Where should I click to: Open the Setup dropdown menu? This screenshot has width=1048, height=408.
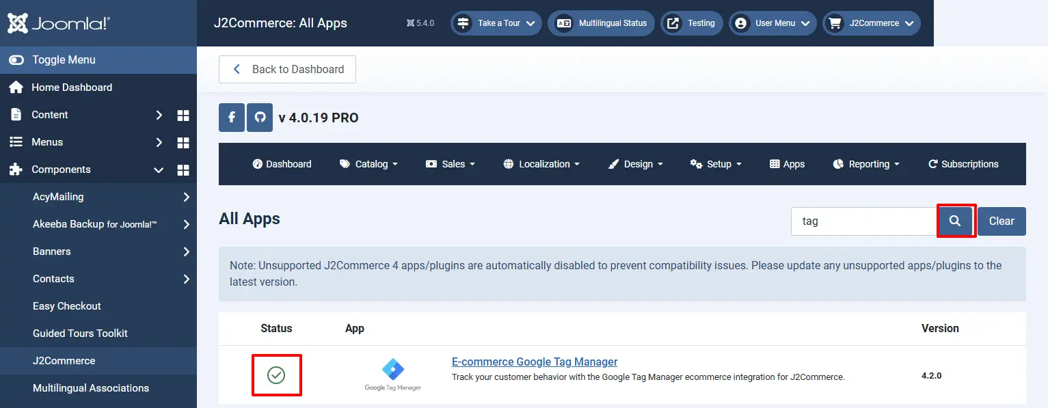click(x=716, y=164)
